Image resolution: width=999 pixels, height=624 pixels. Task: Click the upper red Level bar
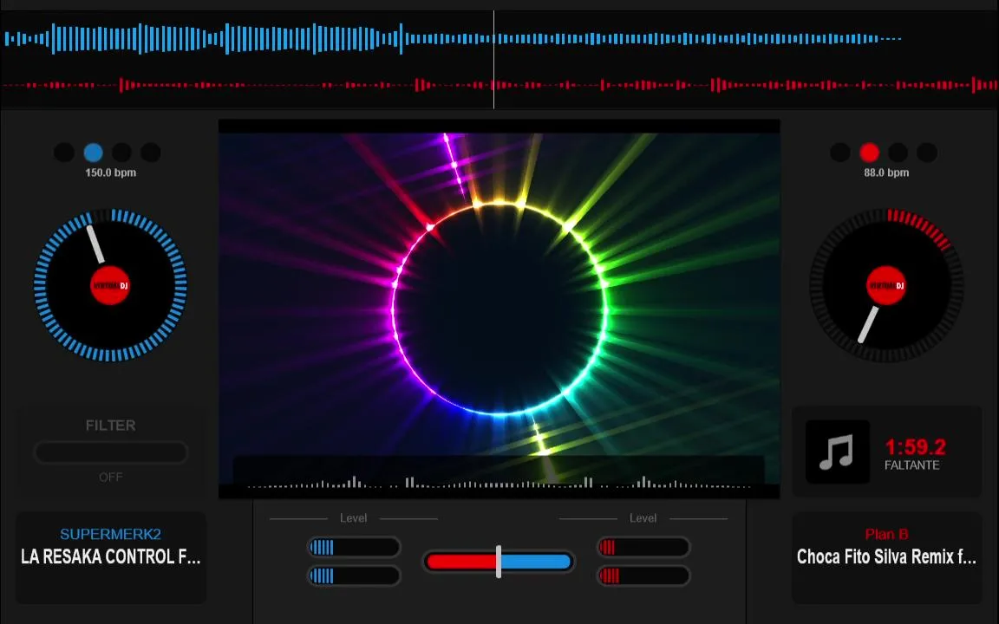(643, 547)
